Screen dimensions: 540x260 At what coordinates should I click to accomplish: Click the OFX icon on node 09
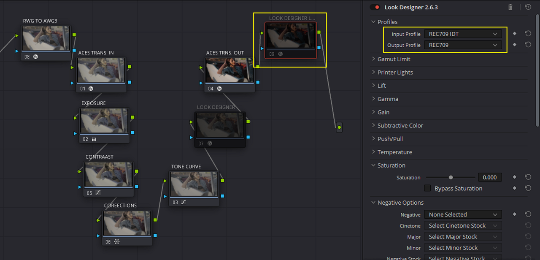click(x=280, y=54)
